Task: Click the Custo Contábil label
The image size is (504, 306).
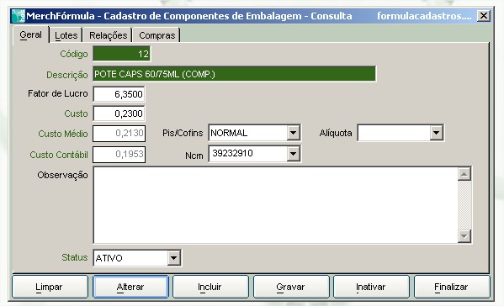Action: pos(59,155)
